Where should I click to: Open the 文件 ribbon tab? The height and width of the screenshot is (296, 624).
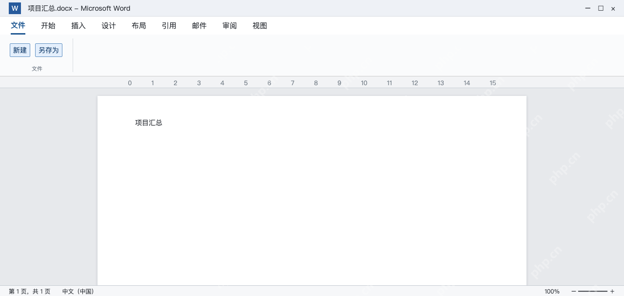click(x=18, y=25)
